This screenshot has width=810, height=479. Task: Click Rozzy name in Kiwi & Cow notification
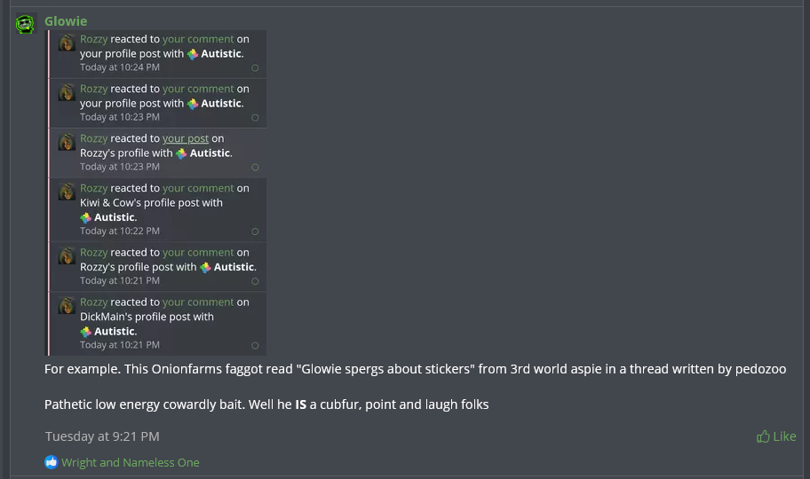(93, 188)
